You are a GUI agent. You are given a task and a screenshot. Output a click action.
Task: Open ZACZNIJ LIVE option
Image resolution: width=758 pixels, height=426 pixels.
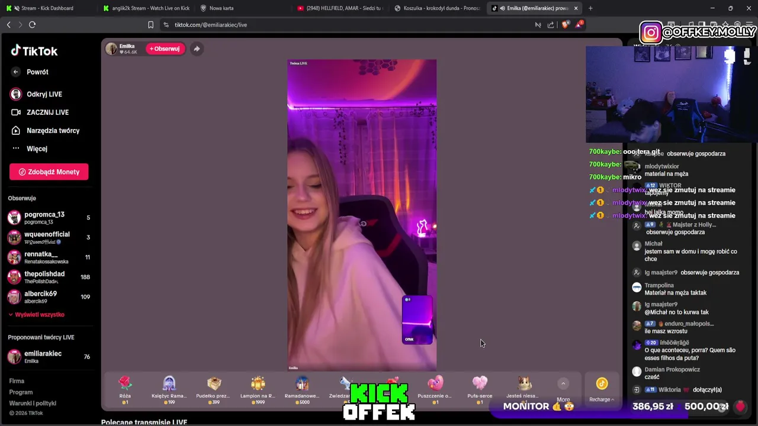pyautogui.click(x=39, y=112)
